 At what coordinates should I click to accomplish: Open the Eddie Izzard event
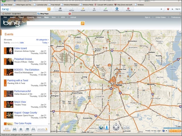(20, 48)
